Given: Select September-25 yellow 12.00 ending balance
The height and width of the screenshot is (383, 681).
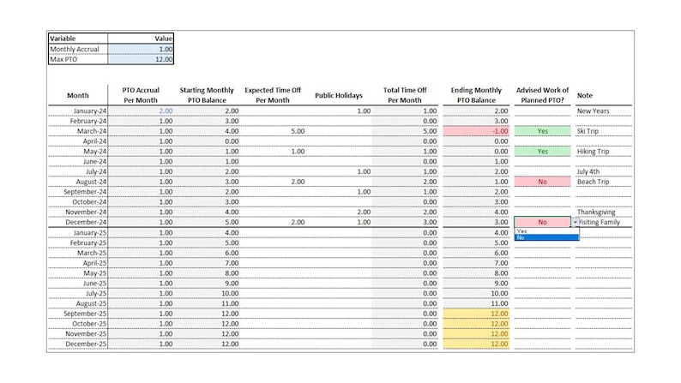Looking at the screenshot, I should 476,314.
